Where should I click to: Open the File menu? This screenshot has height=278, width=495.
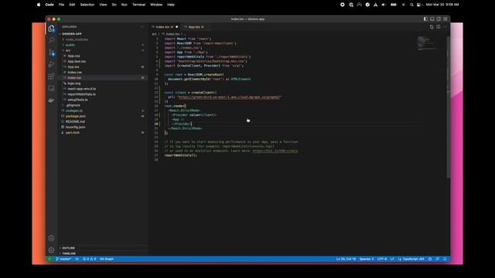point(61,5)
